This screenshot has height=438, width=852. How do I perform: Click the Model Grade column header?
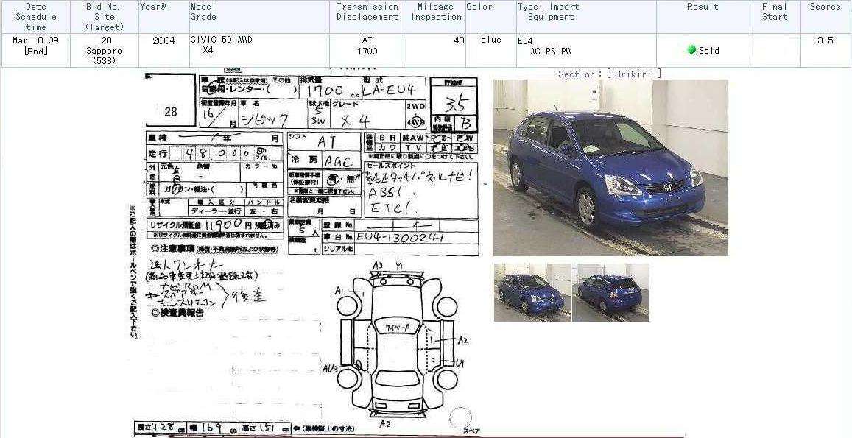pyautogui.click(x=258, y=17)
